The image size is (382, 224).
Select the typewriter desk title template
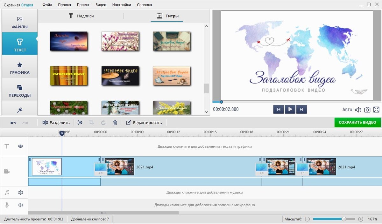172,41
